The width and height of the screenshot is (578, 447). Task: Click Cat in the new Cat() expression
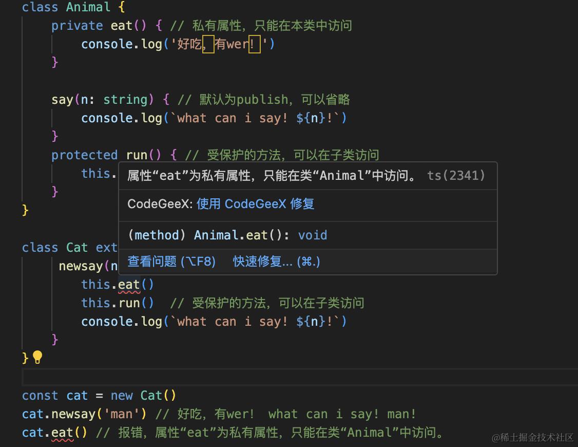(151, 396)
